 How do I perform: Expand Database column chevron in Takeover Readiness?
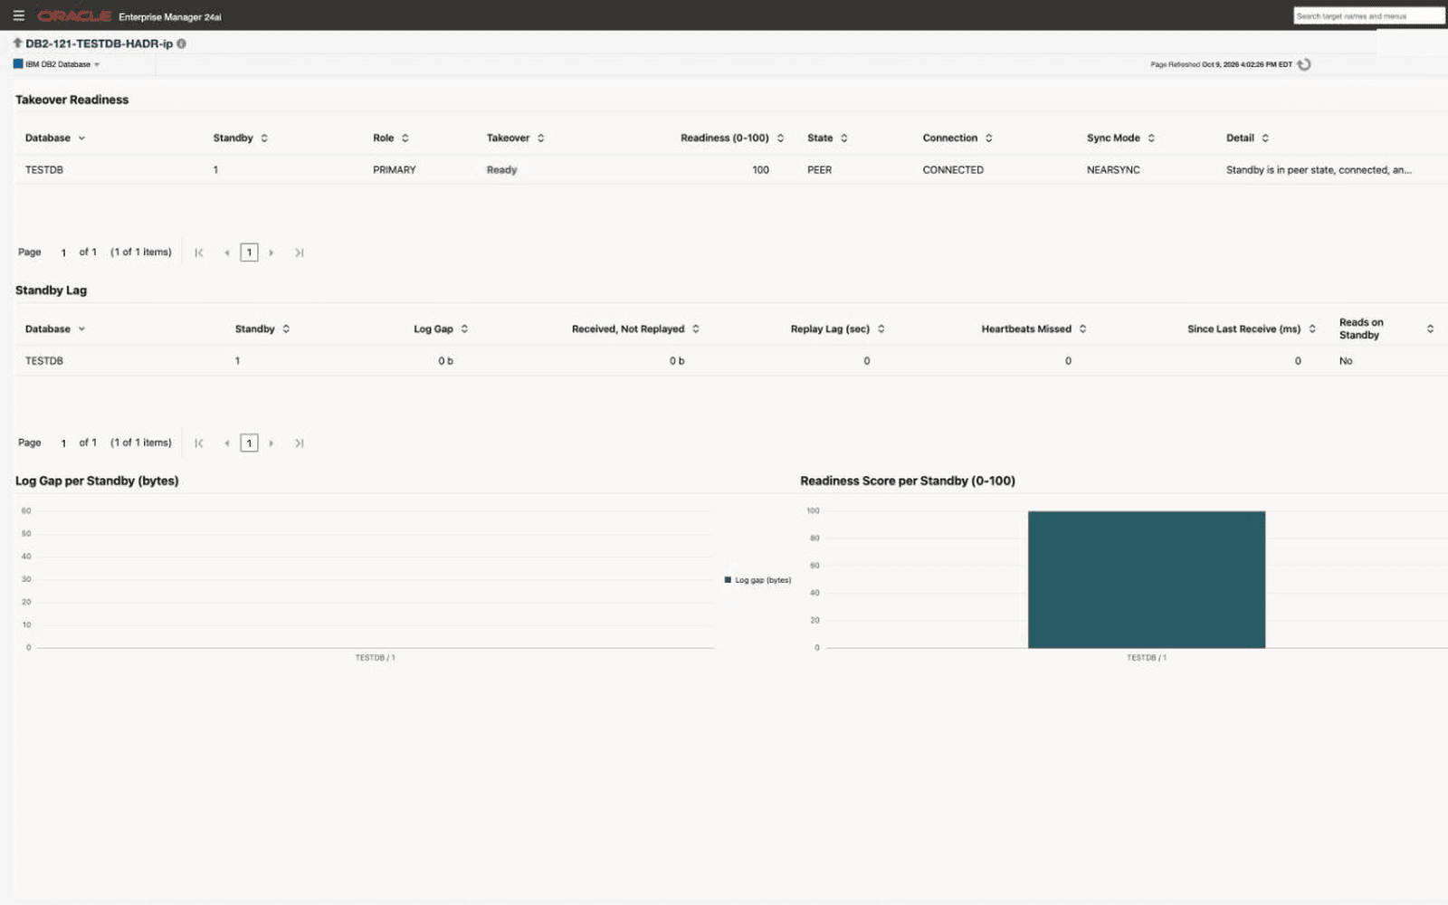[81, 138]
